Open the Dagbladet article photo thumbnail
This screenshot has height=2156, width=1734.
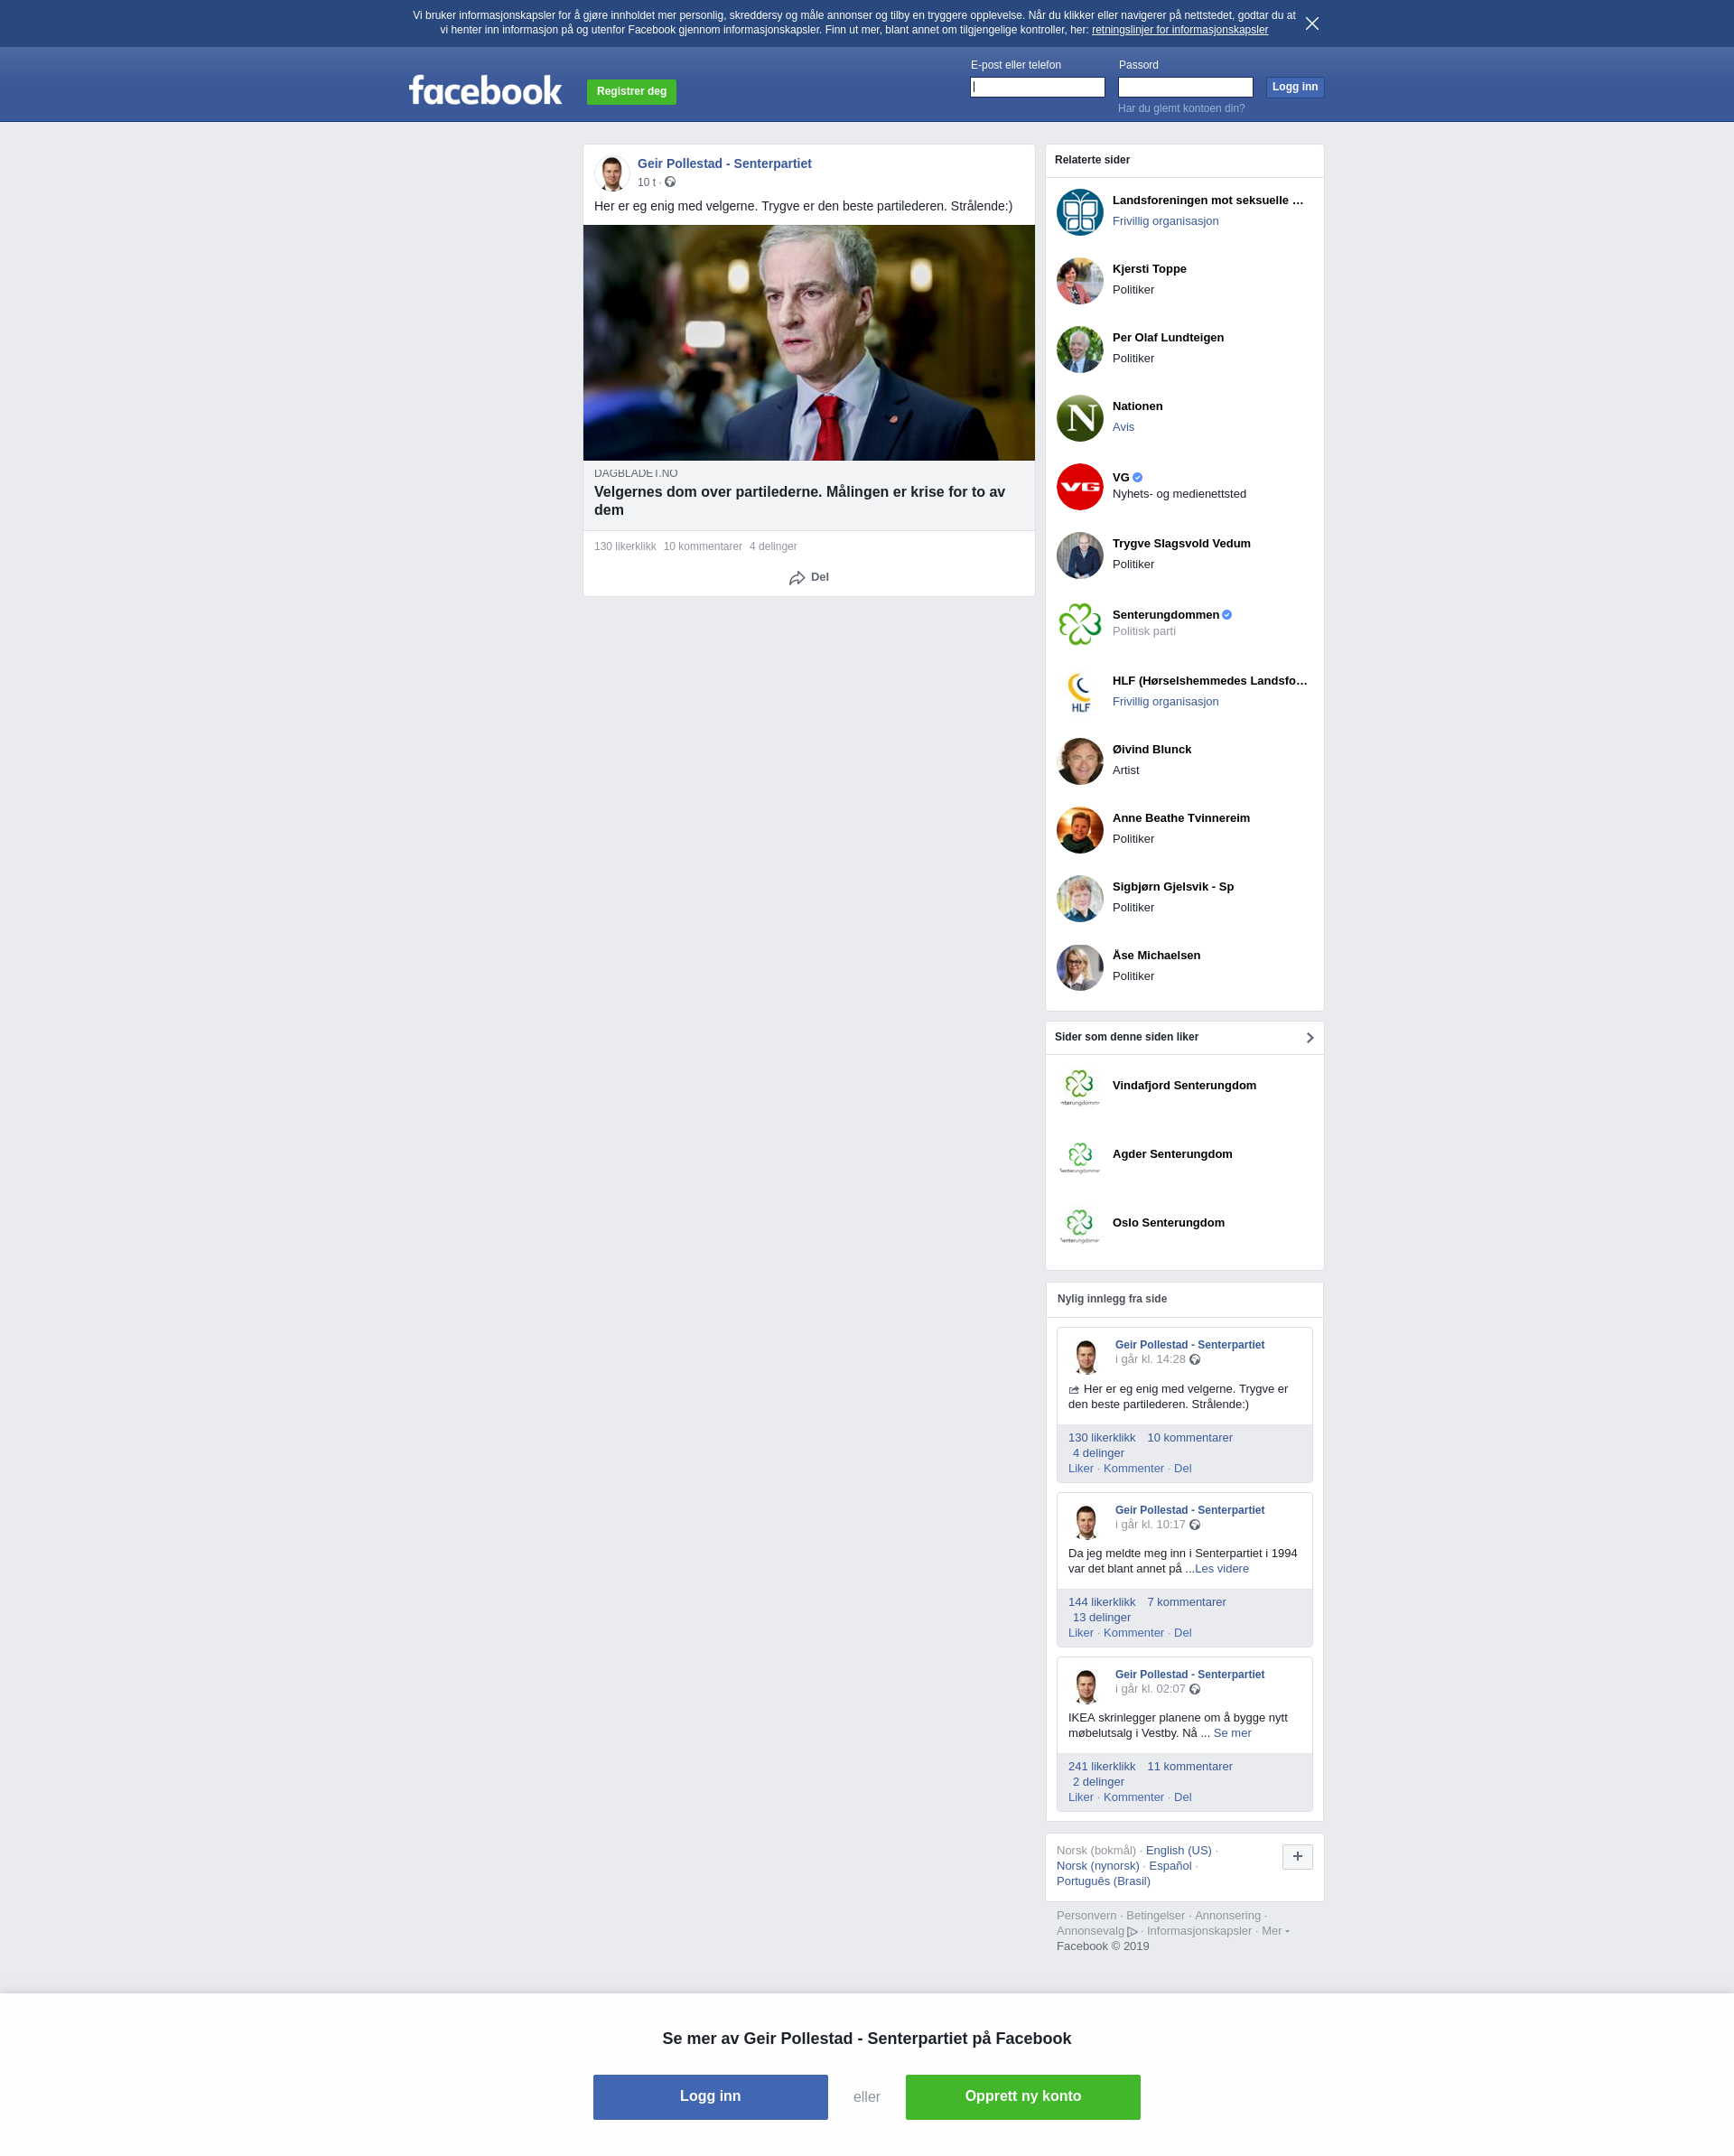point(808,343)
